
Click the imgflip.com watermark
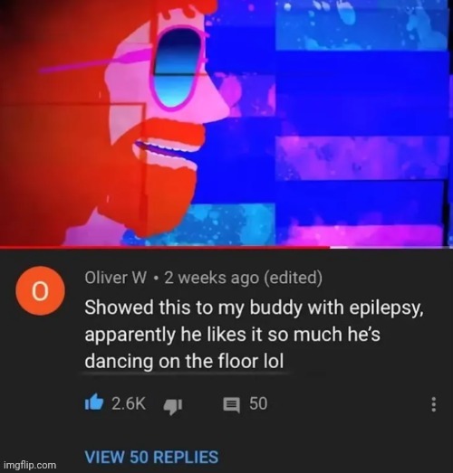[31, 465]
